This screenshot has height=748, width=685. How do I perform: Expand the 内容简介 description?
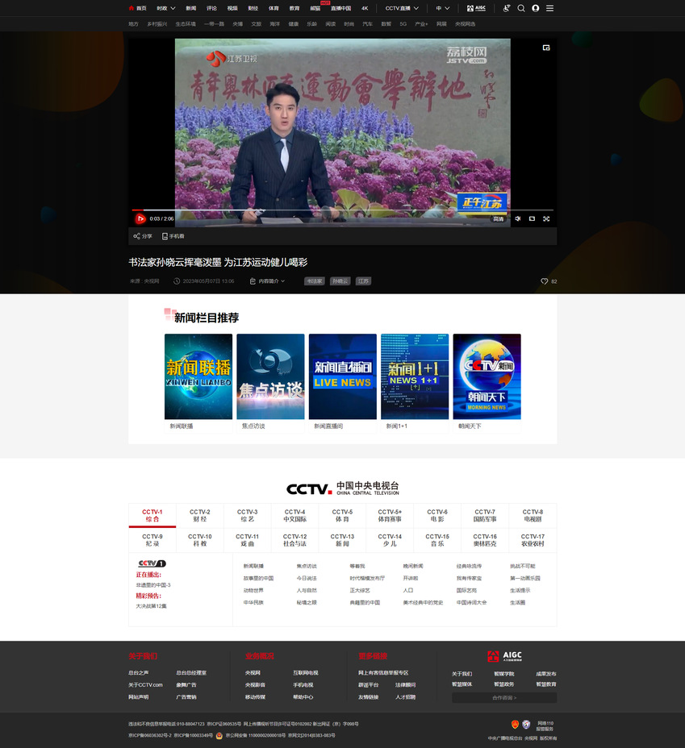click(267, 281)
